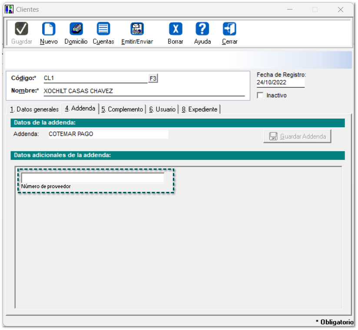Screen dimensions: 358x330
Task: Open the 8. Expediente tab
Action: 199,109
